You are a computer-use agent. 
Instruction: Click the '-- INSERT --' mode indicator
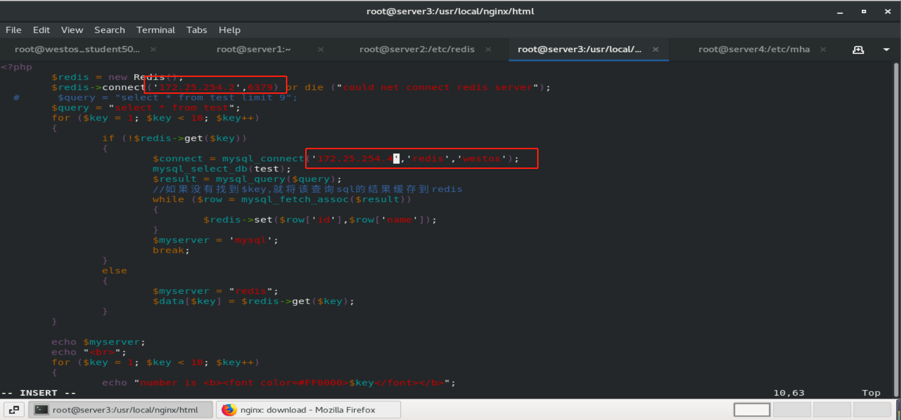(x=39, y=393)
